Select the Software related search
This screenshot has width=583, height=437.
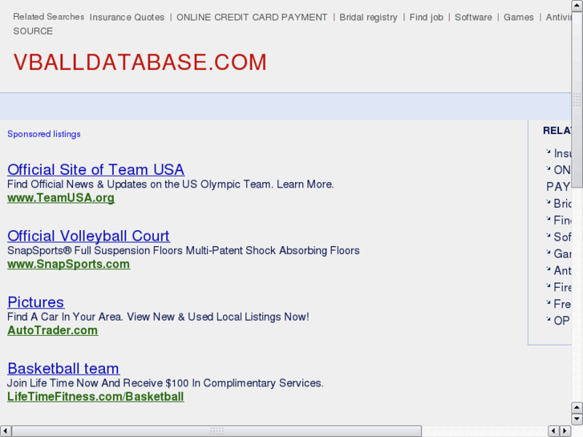[473, 18]
